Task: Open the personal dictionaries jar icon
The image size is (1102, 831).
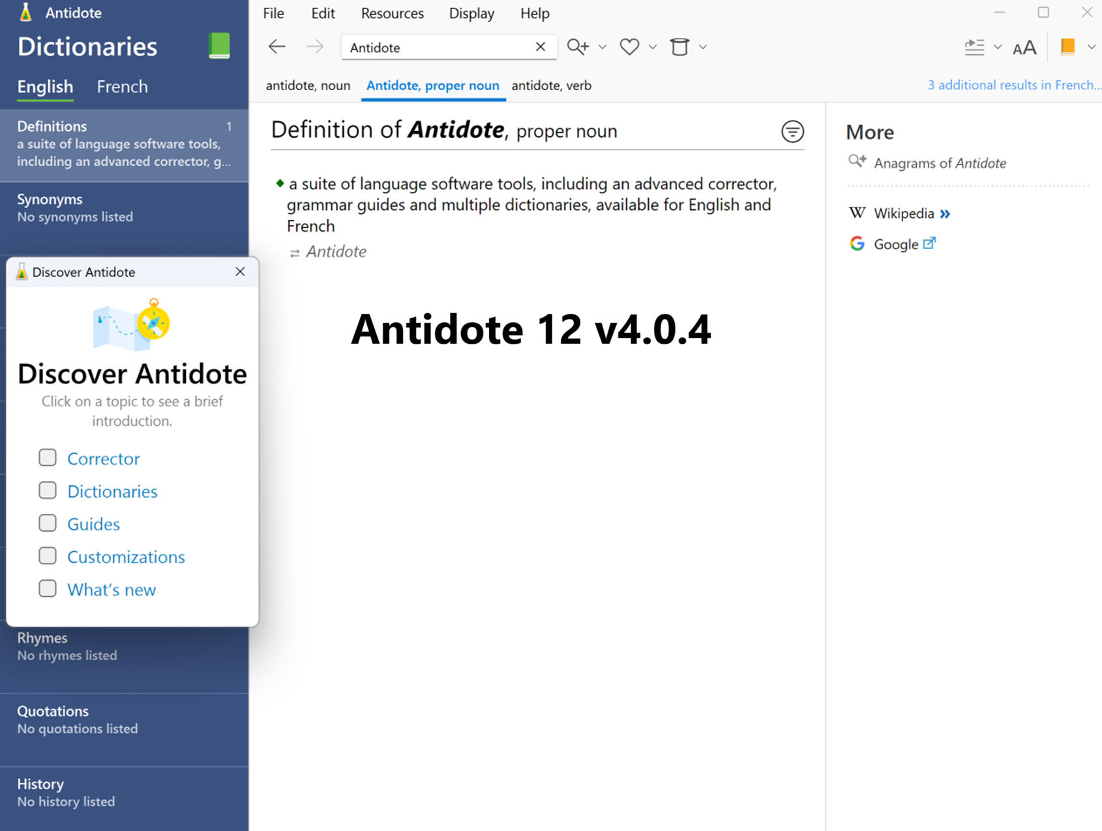Action: 680,47
